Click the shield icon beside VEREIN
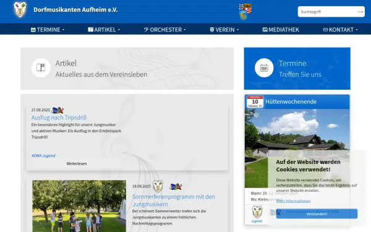The width and height of the screenshot is (371, 232). (x=211, y=30)
